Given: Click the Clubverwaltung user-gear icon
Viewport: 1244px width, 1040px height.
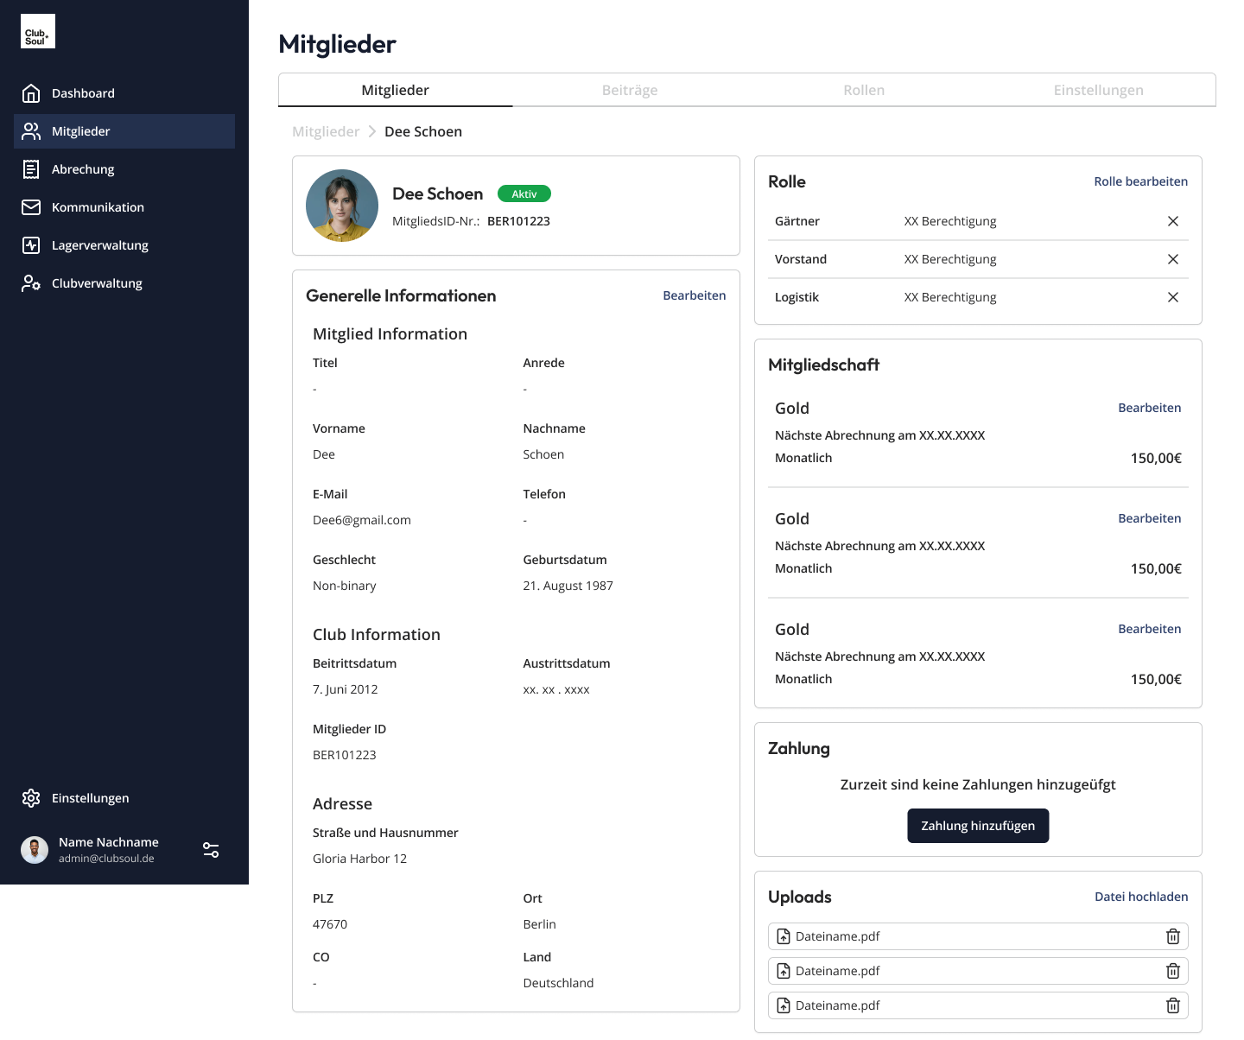Looking at the screenshot, I should click(x=31, y=283).
